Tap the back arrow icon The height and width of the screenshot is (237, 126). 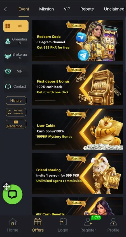point(5,9)
